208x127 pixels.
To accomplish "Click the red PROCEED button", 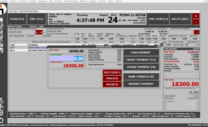I will coord(112,78).
